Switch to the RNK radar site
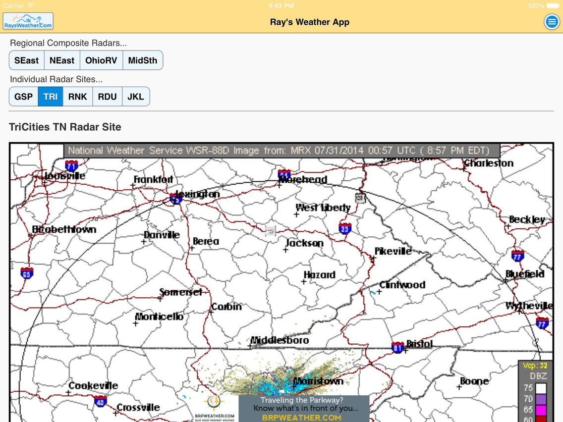563x422 pixels. tap(77, 97)
